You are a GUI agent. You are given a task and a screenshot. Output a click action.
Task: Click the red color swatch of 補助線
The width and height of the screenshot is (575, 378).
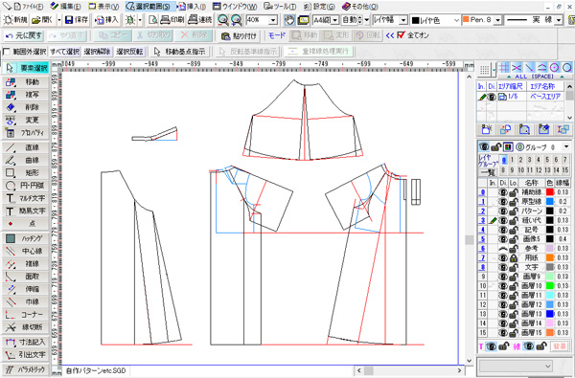pyautogui.click(x=550, y=192)
